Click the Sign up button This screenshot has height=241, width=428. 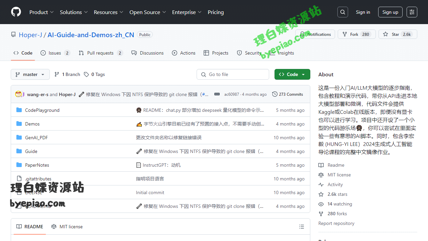[390, 12]
